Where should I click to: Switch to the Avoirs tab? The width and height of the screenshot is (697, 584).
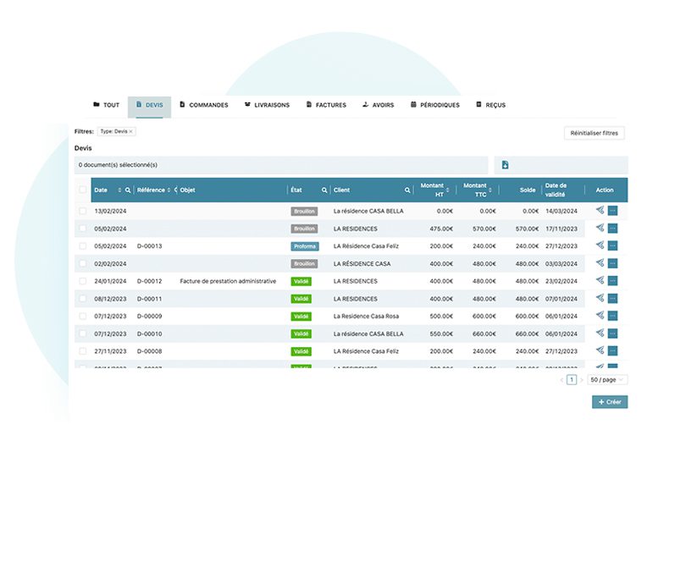pyautogui.click(x=379, y=105)
